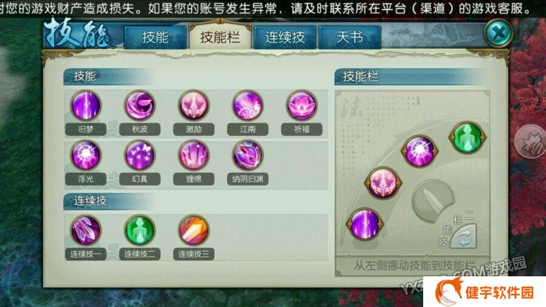
Task: Choose the 纳阴归渊 skill icon
Action: [x=248, y=155]
